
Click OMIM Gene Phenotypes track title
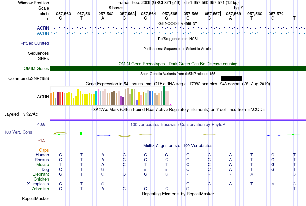click(178, 64)
